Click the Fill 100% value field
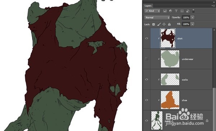Image resolution: width=216 pixels, height=131 pixels. (x=186, y=24)
